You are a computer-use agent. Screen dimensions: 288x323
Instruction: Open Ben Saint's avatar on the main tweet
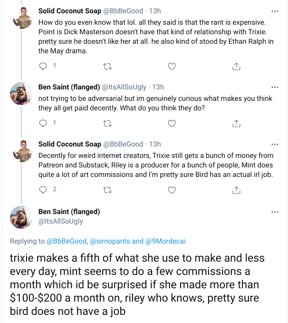21,217
